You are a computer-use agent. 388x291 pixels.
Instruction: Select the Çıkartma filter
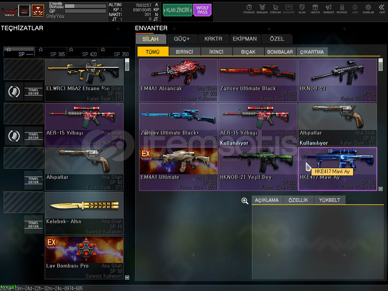[312, 52]
